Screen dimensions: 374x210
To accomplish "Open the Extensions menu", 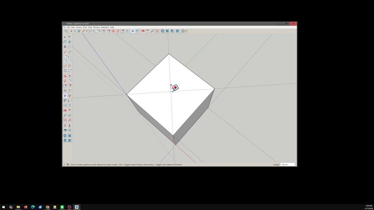I will tap(105, 27).
